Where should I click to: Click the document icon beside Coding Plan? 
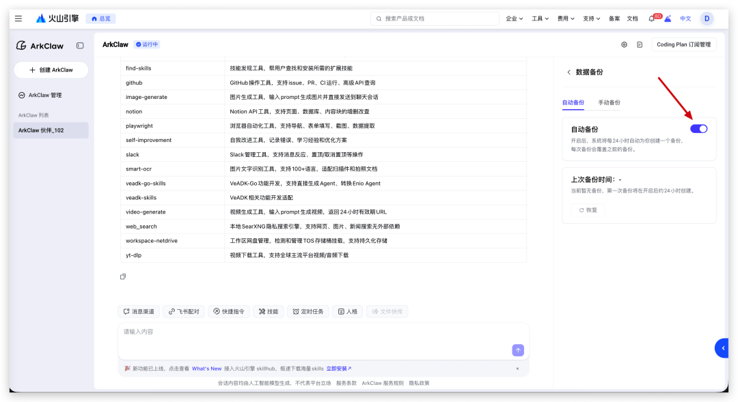tap(640, 45)
